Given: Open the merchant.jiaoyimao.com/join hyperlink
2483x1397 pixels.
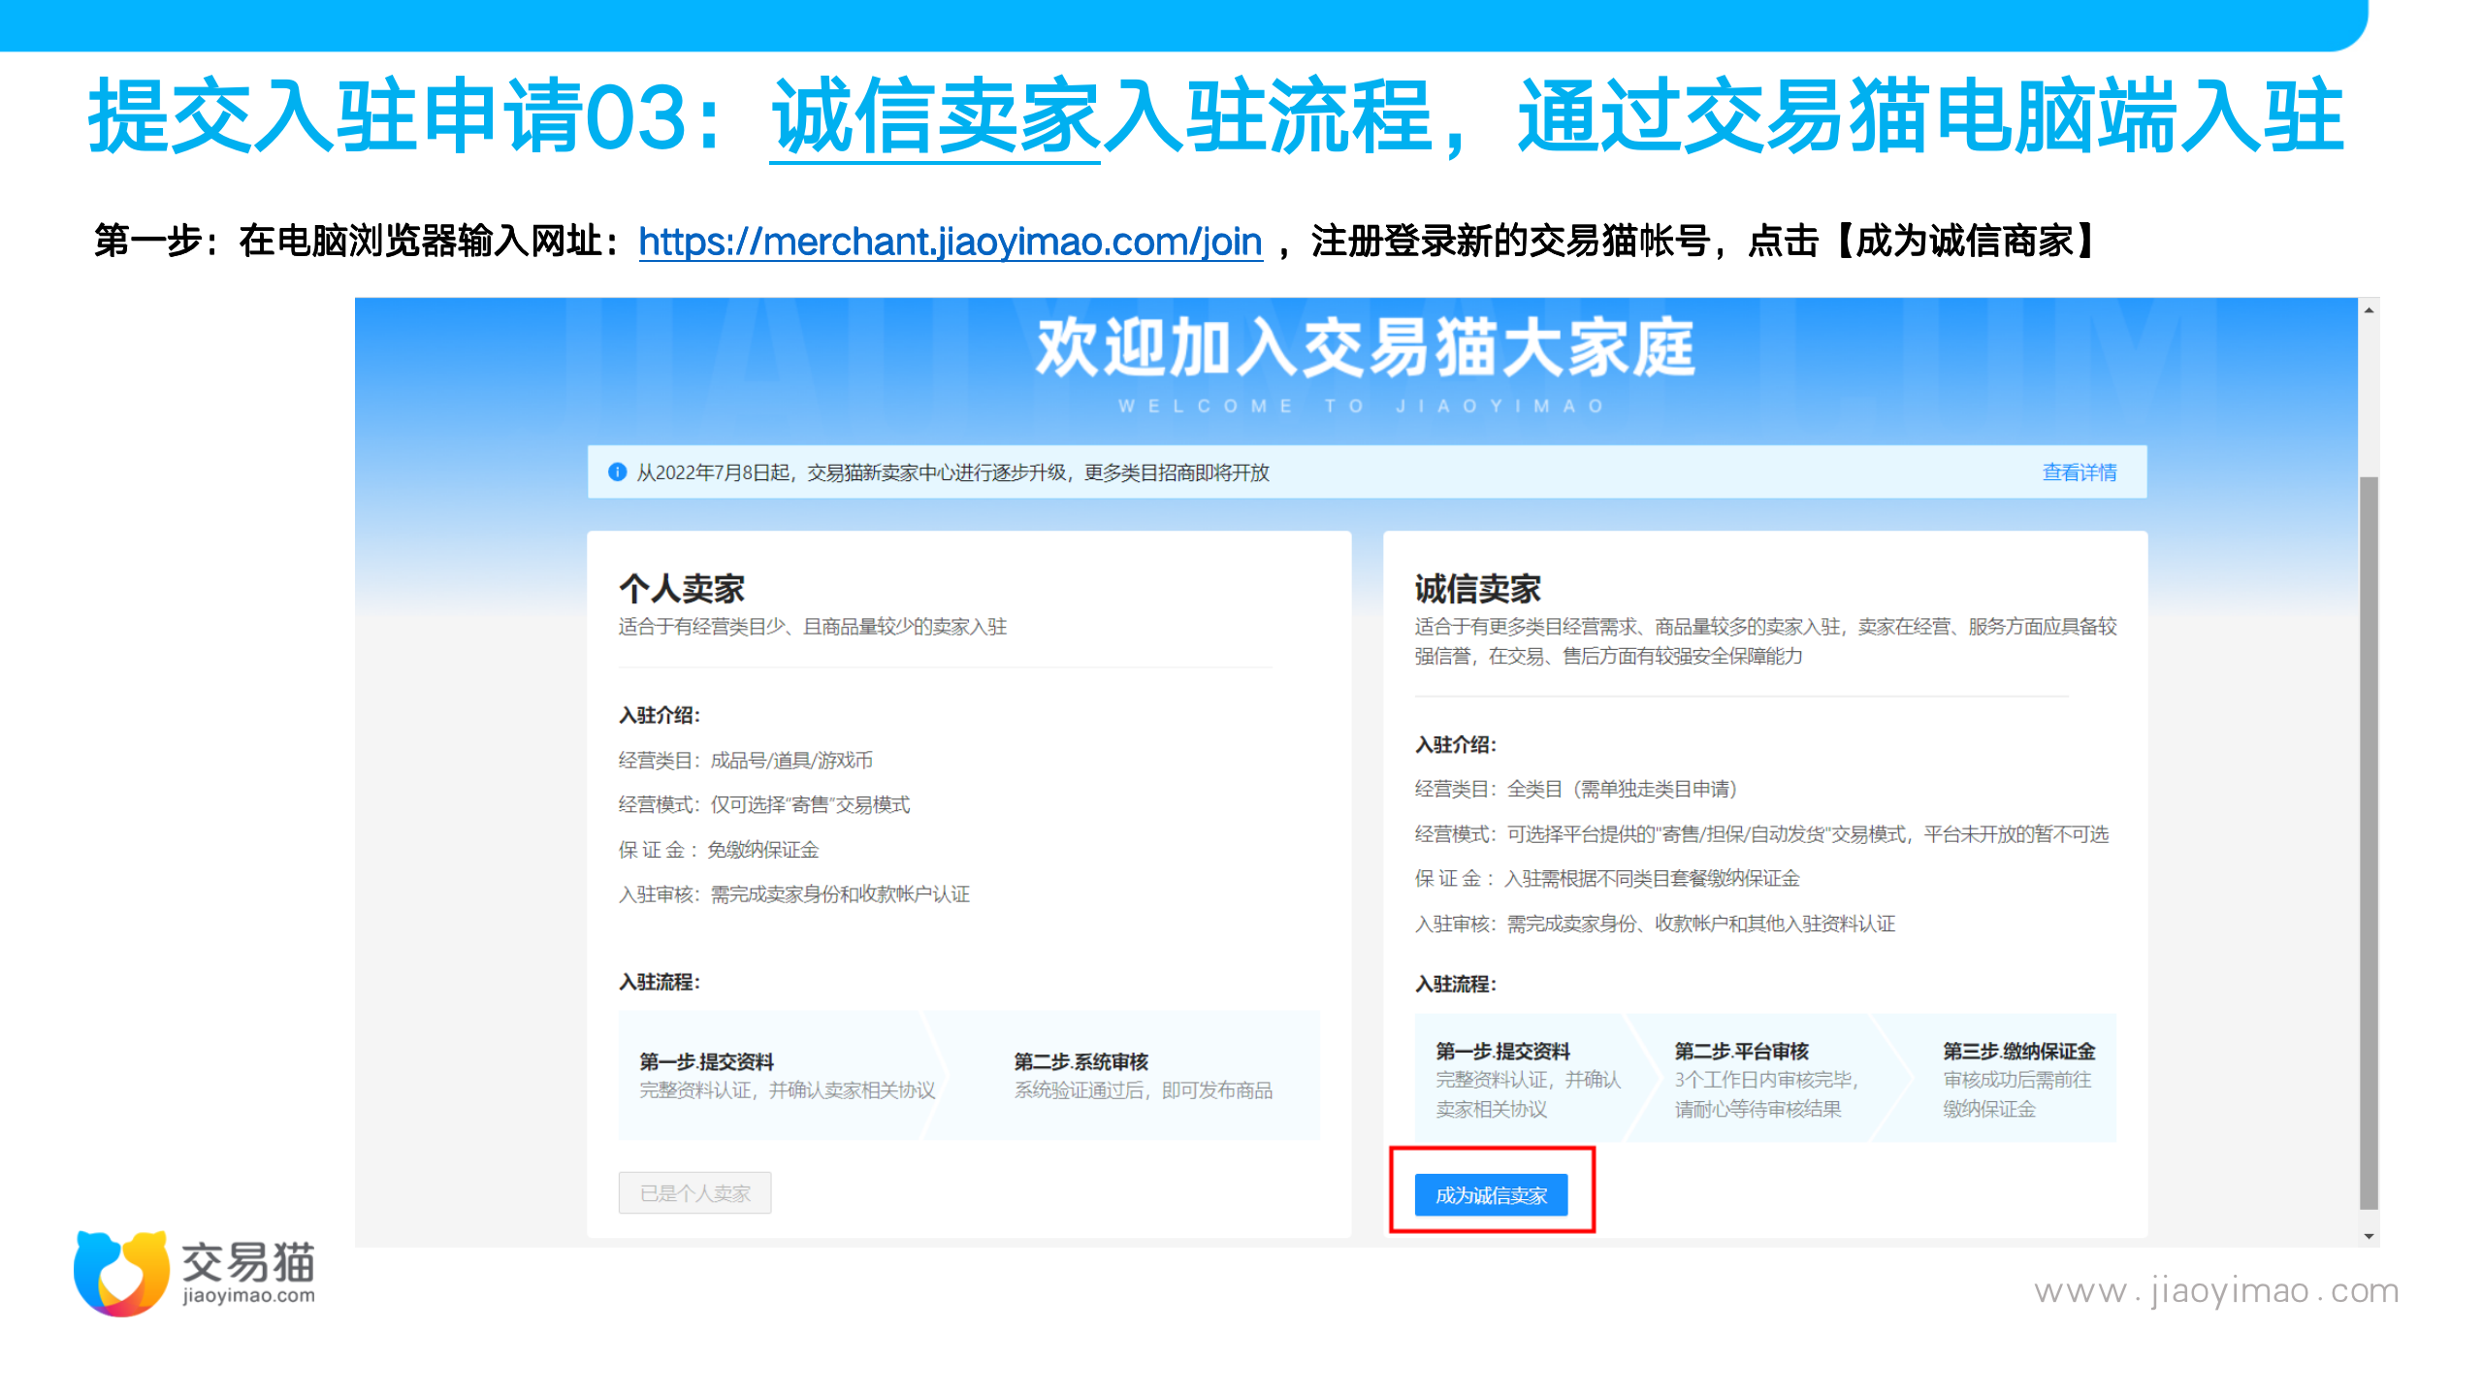Looking at the screenshot, I should click(x=951, y=241).
